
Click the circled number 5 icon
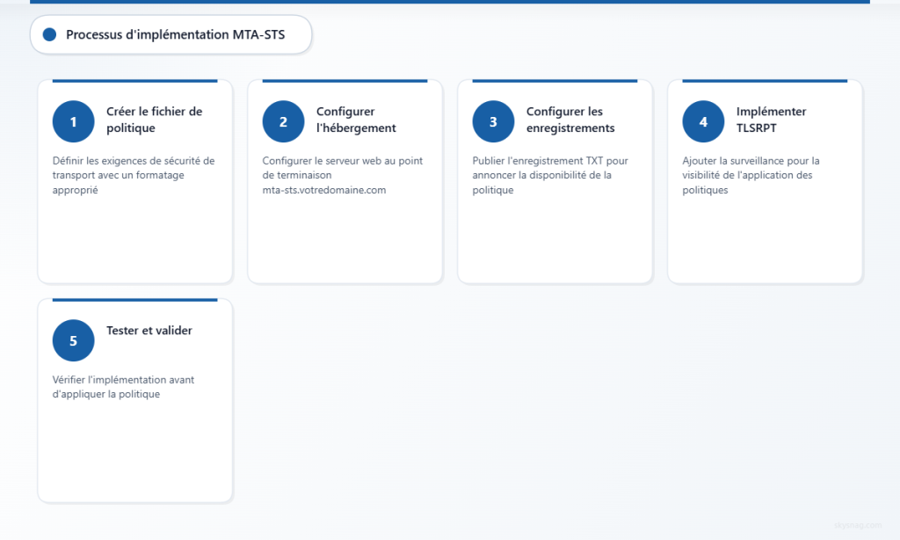[73, 340]
